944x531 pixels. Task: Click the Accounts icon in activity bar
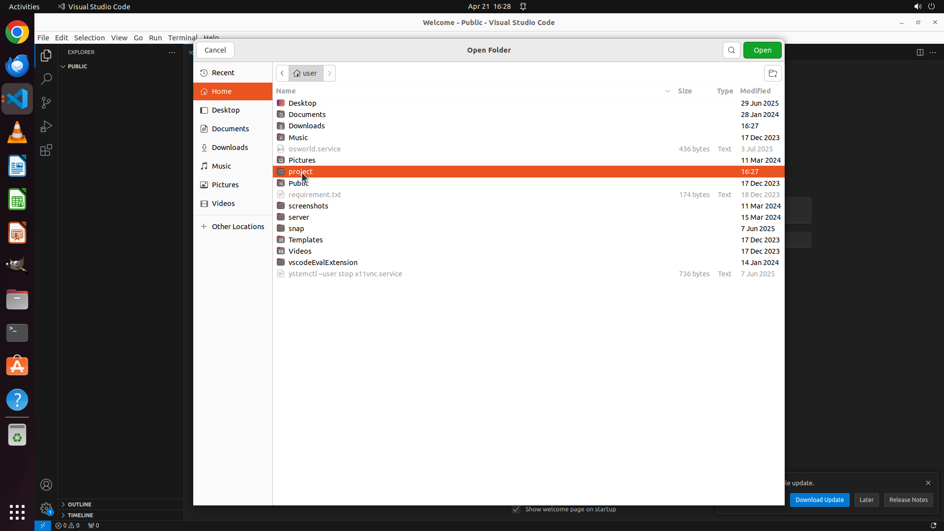[x=46, y=485]
